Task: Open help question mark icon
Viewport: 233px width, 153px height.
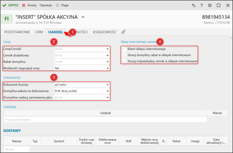Action: pyautogui.click(x=202, y=5)
